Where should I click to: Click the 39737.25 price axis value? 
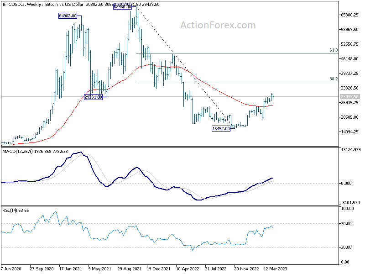349,74
